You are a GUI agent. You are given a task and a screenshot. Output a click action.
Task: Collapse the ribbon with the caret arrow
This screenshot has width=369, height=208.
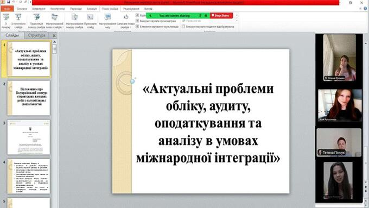(360, 9)
